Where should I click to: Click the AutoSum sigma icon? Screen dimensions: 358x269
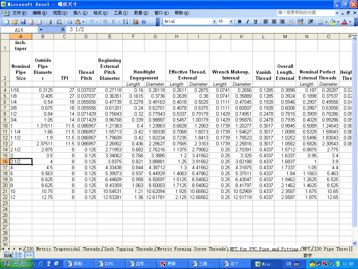tap(114, 22)
